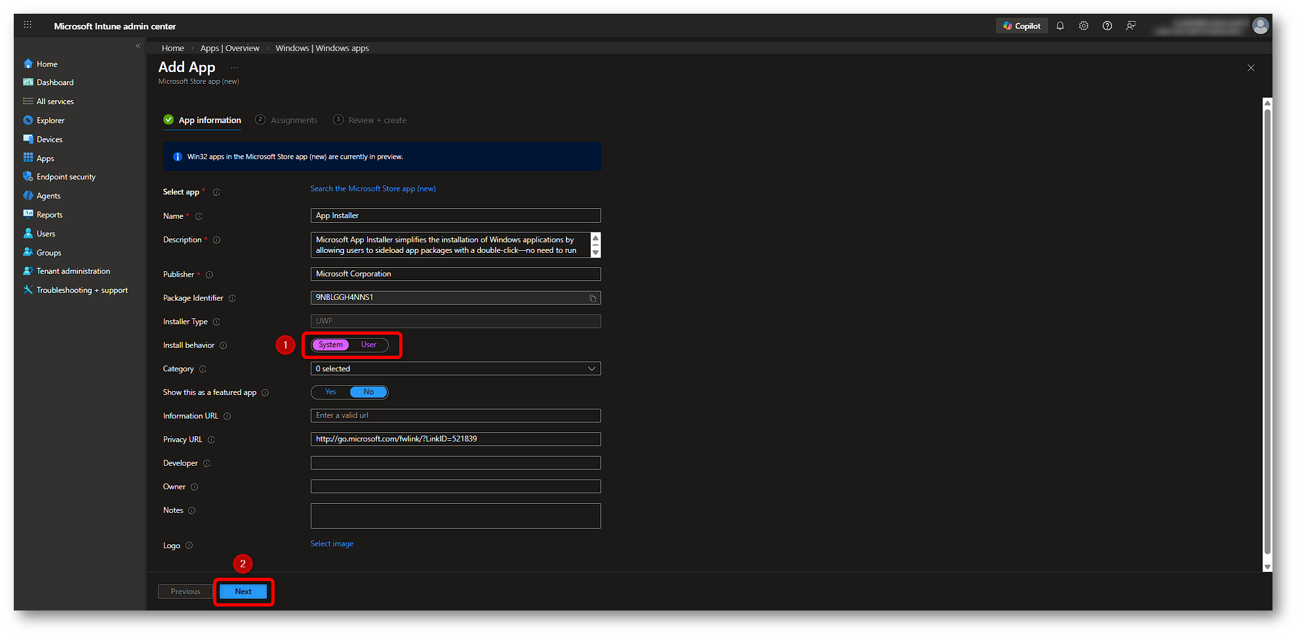1300x638 pixels.
Task: Open the settings gear icon
Action: tap(1084, 26)
